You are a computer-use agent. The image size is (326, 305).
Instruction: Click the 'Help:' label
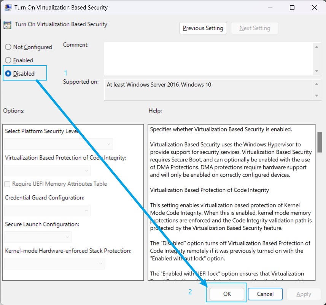pyautogui.click(x=155, y=111)
